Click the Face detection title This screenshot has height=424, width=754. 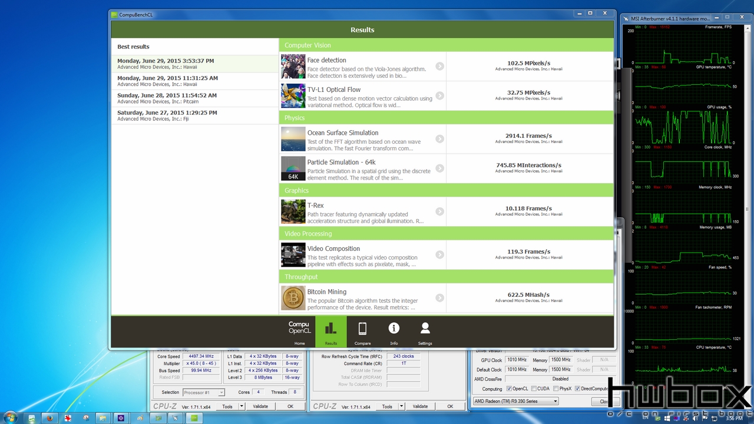[326, 60]
